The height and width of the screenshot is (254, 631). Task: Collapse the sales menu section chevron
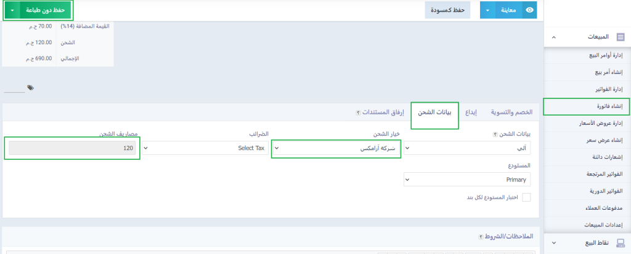553,38
